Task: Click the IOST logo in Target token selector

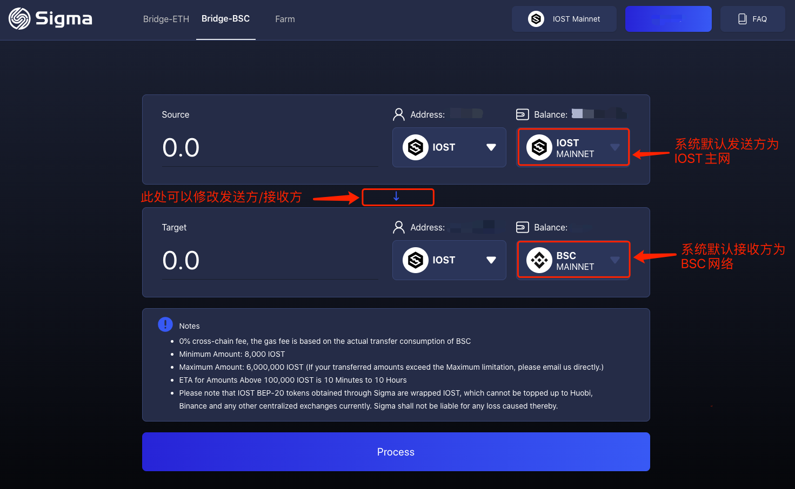Action: pos(416,260)
